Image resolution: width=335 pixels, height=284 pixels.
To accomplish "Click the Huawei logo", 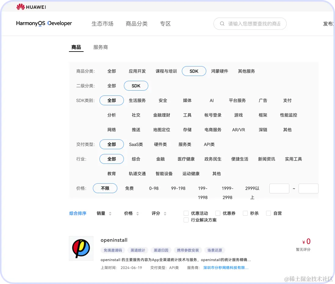I will pos(31,7).
